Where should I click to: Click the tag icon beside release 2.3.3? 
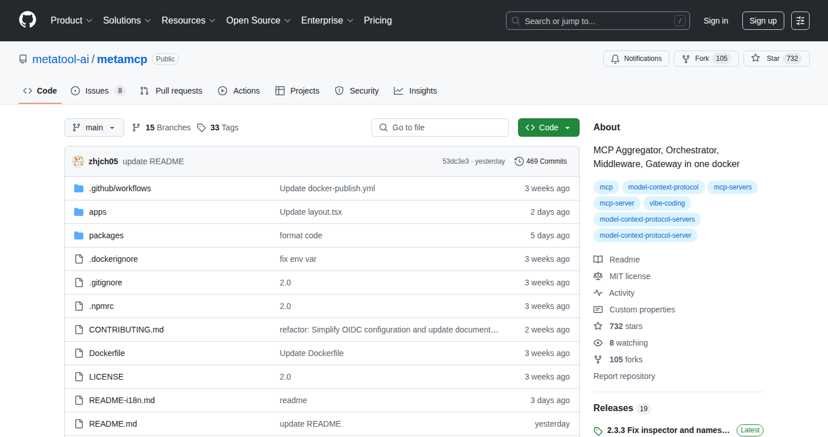click(598, 431)
